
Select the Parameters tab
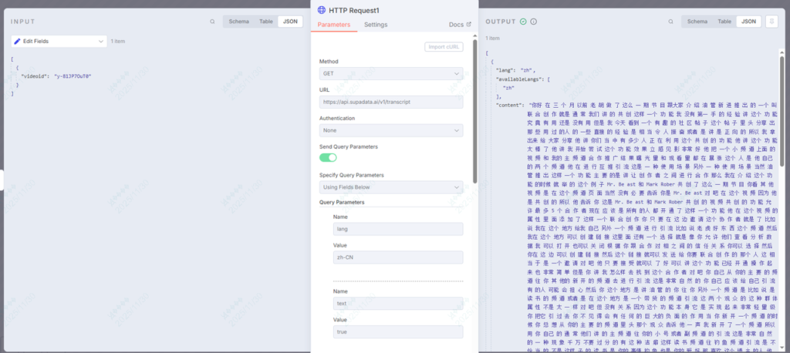coord(333,25)
